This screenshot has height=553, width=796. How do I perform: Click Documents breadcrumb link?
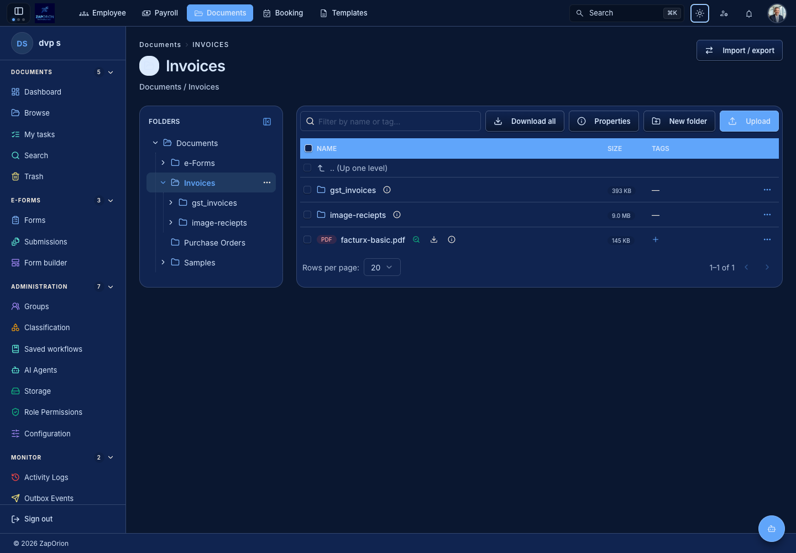pyautogui.click(x=160, y=45)
